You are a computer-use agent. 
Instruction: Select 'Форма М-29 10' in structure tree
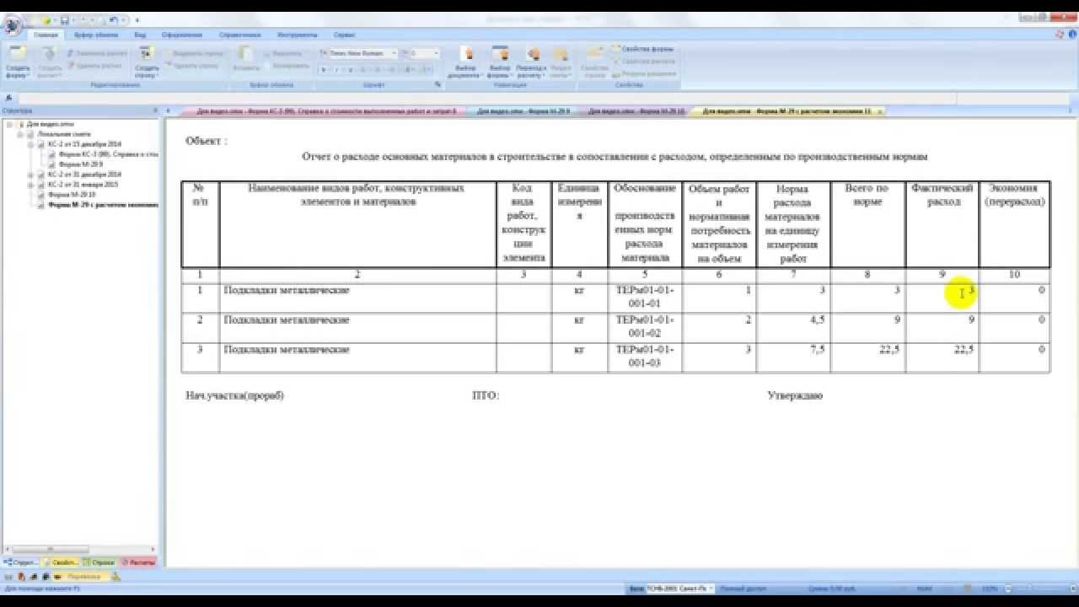click(71, 194)
